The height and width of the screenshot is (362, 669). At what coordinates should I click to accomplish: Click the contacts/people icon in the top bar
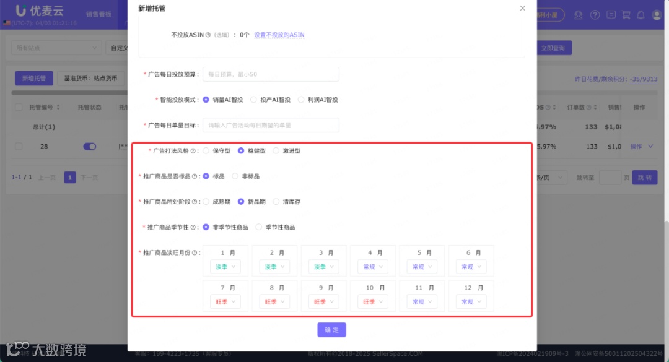578,15
